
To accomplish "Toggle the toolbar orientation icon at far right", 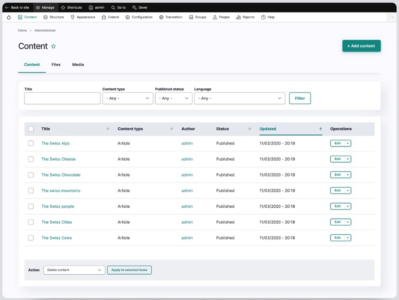I will pos(391,18).
